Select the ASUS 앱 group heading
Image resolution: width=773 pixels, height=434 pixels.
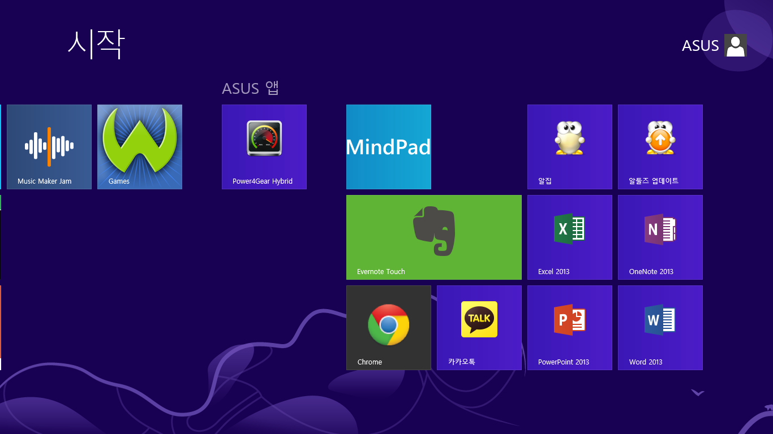[251, 88]
